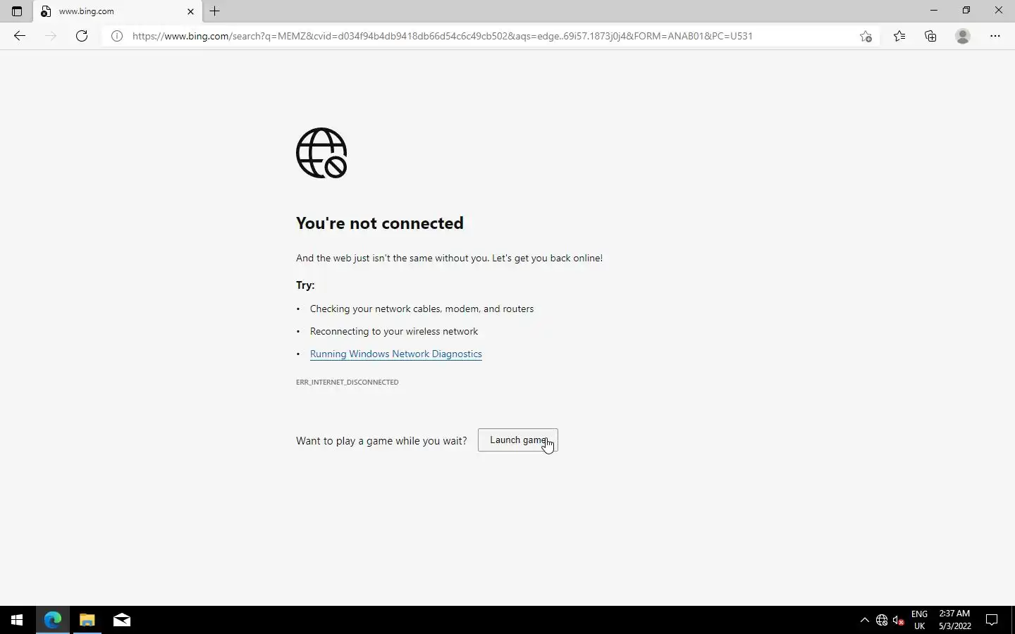
Task: Open the Favorites list
Action: (x=899, y=36)
